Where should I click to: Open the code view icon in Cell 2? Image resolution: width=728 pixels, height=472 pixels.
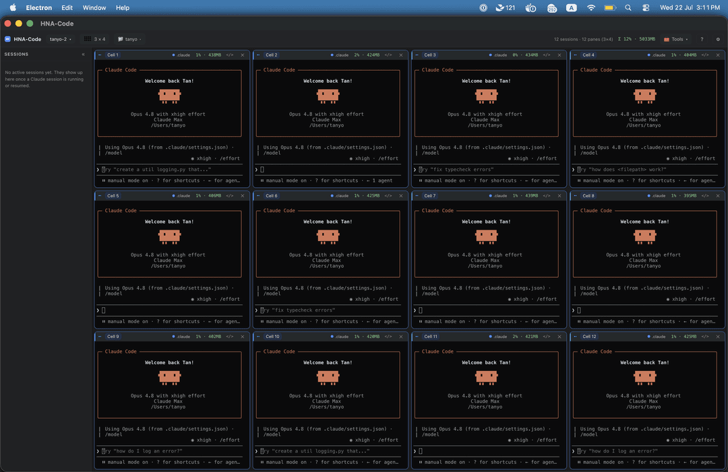[x=388, y=55]
